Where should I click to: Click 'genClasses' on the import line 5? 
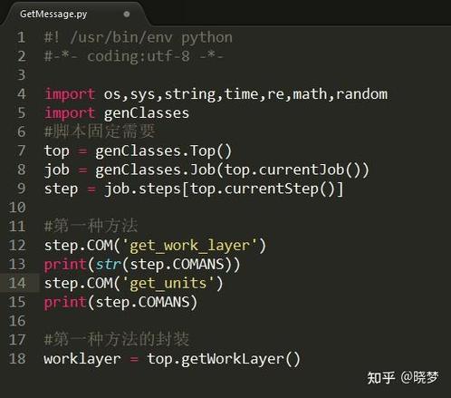coord(147,113)
